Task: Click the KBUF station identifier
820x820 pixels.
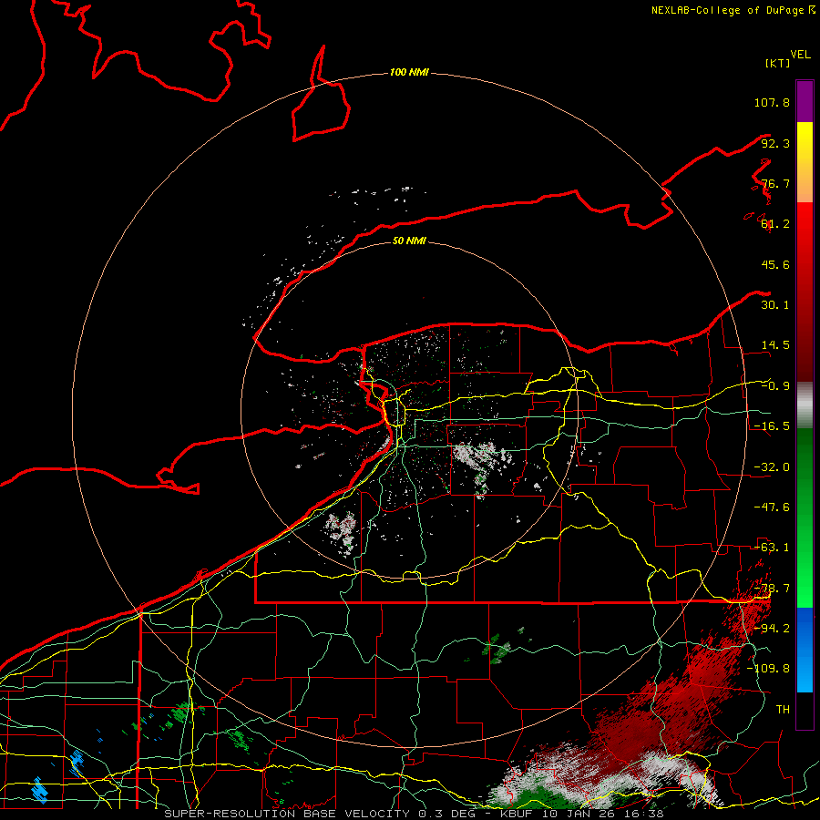Action: click(518, 814)
